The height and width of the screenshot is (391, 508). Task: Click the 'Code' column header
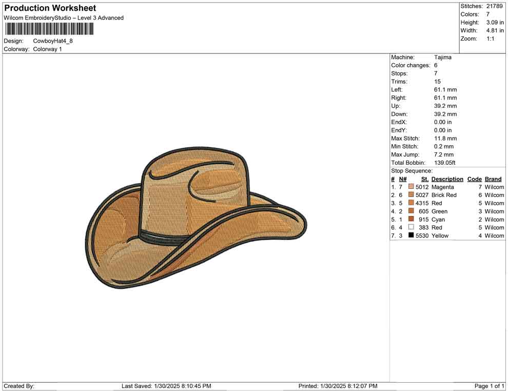[x=474, y=179]
